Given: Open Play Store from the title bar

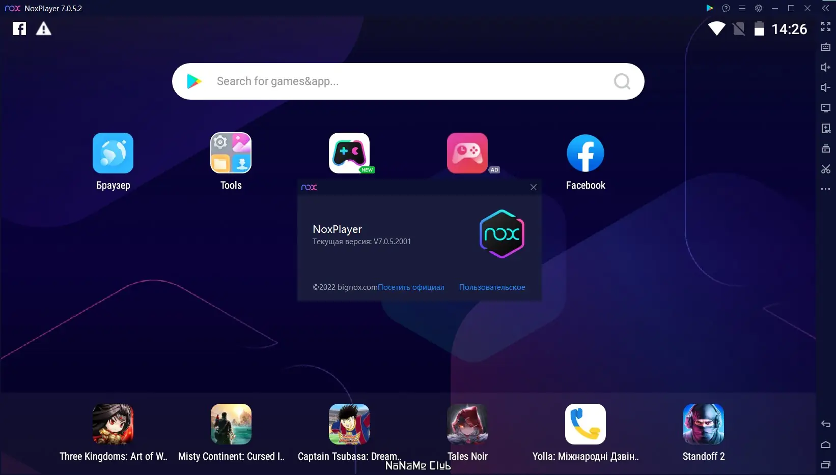Looking at the screenshot, I should coord(710,8).
